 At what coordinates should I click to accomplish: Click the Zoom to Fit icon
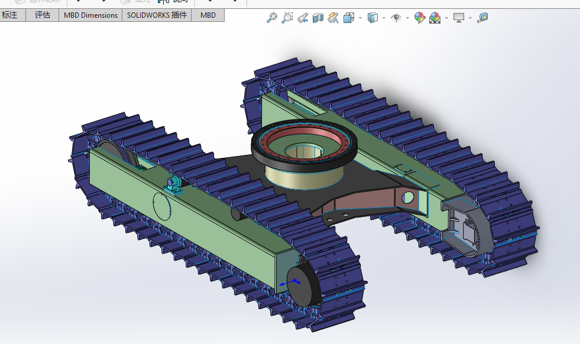[272, 18]
